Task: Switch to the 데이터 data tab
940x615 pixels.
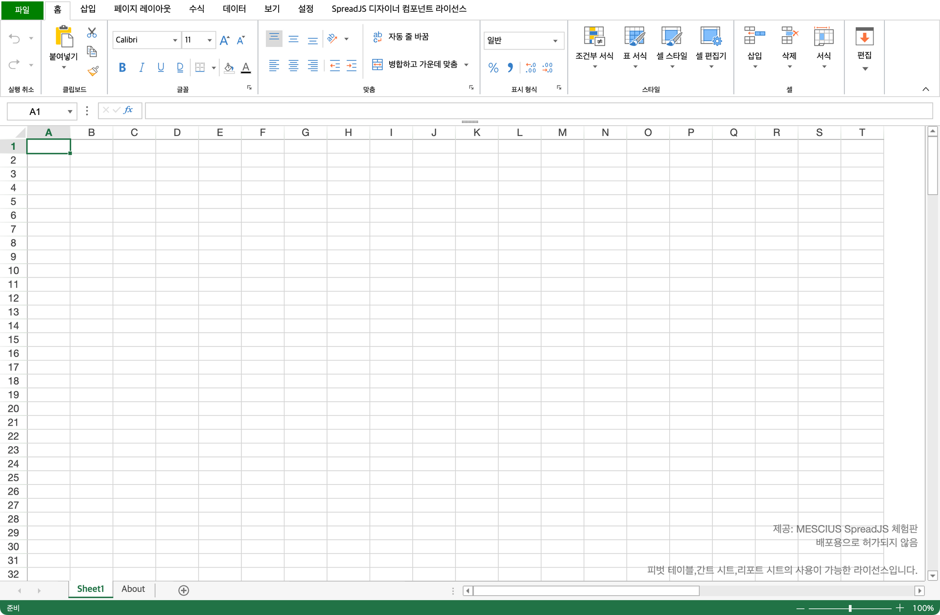Action: click(x=235, y=9)
